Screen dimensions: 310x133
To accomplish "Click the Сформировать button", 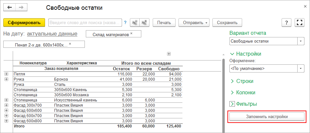I will [x=24, y=22].
